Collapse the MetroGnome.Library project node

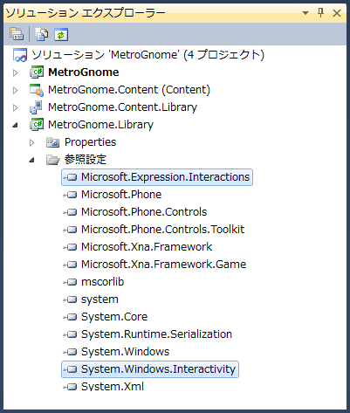pos(15,126)
